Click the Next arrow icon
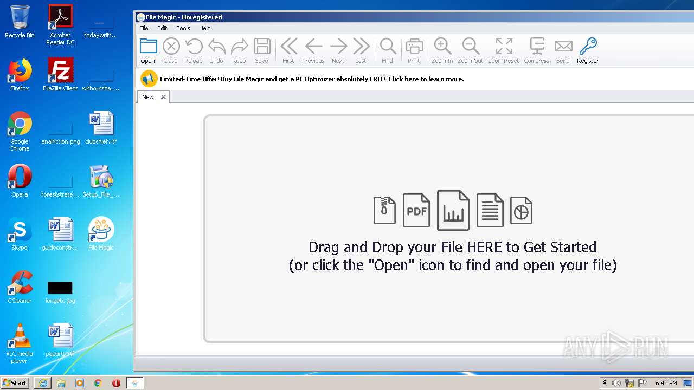 click(338, 47)
